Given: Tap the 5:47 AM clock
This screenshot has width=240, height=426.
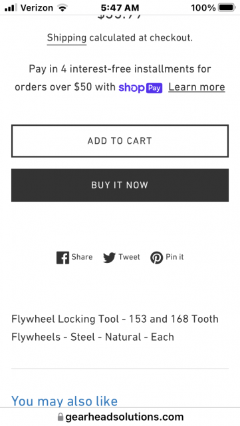Looking at the screenshot, I should (x=120, y=7).
